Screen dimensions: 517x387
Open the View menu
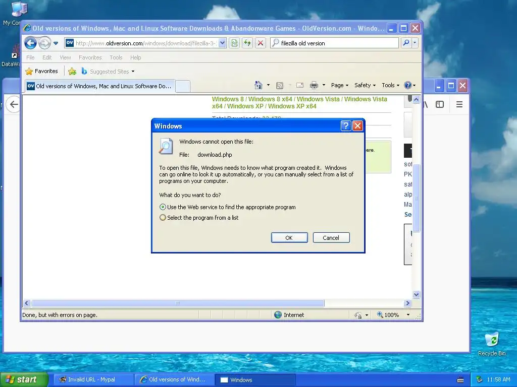tap(65, 57)
